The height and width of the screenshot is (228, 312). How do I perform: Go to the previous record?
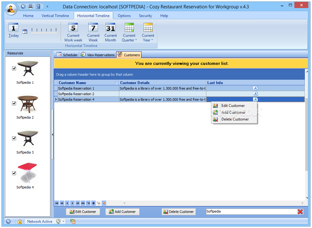tap(67, 203)
